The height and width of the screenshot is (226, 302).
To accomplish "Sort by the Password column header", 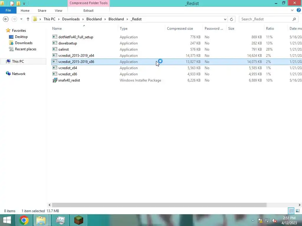I will [x=214, y=29].
